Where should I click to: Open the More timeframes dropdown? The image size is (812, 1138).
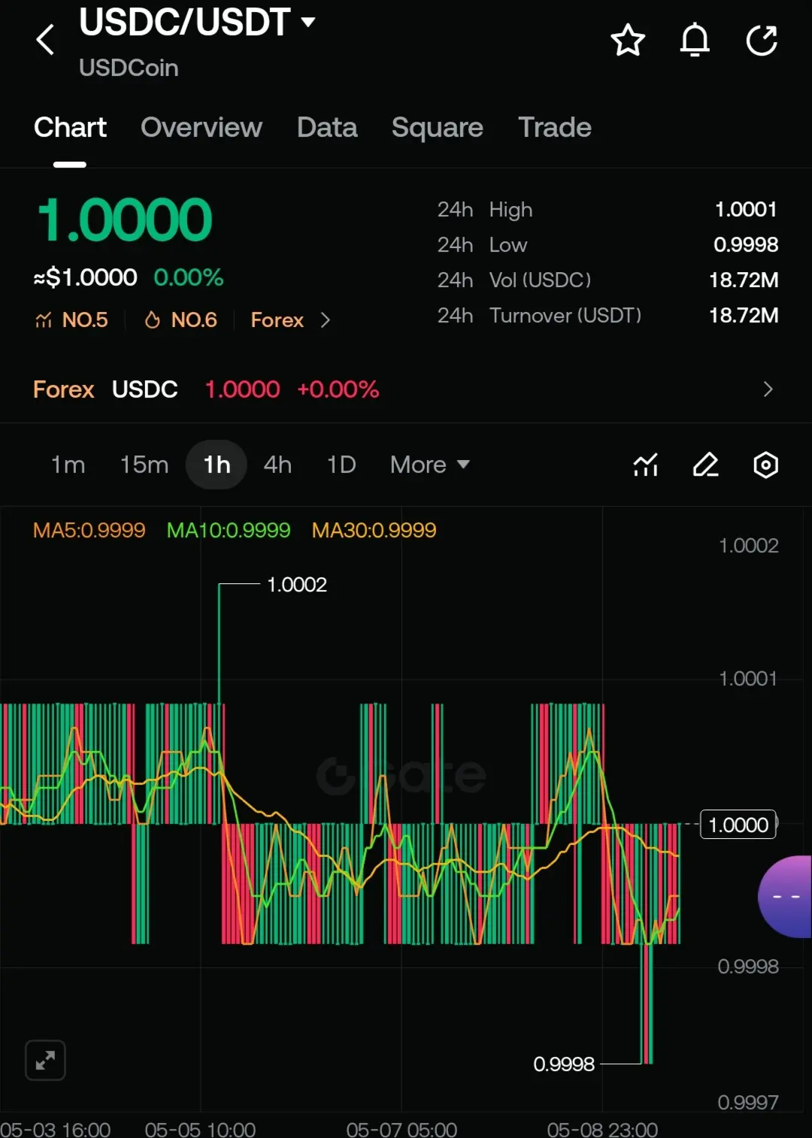click(x=430, y=465)
